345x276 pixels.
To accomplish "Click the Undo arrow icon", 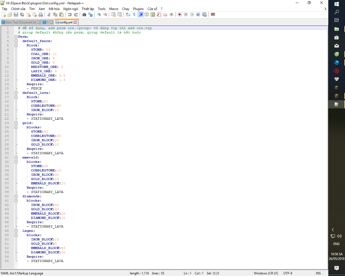I will coord(70,15).
